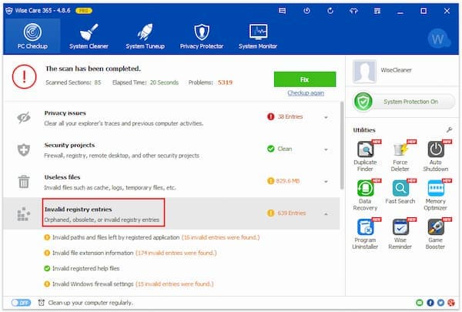Click the power schedule icon in title bar
This screenshot has height=312, width=462.
[306, 11]
